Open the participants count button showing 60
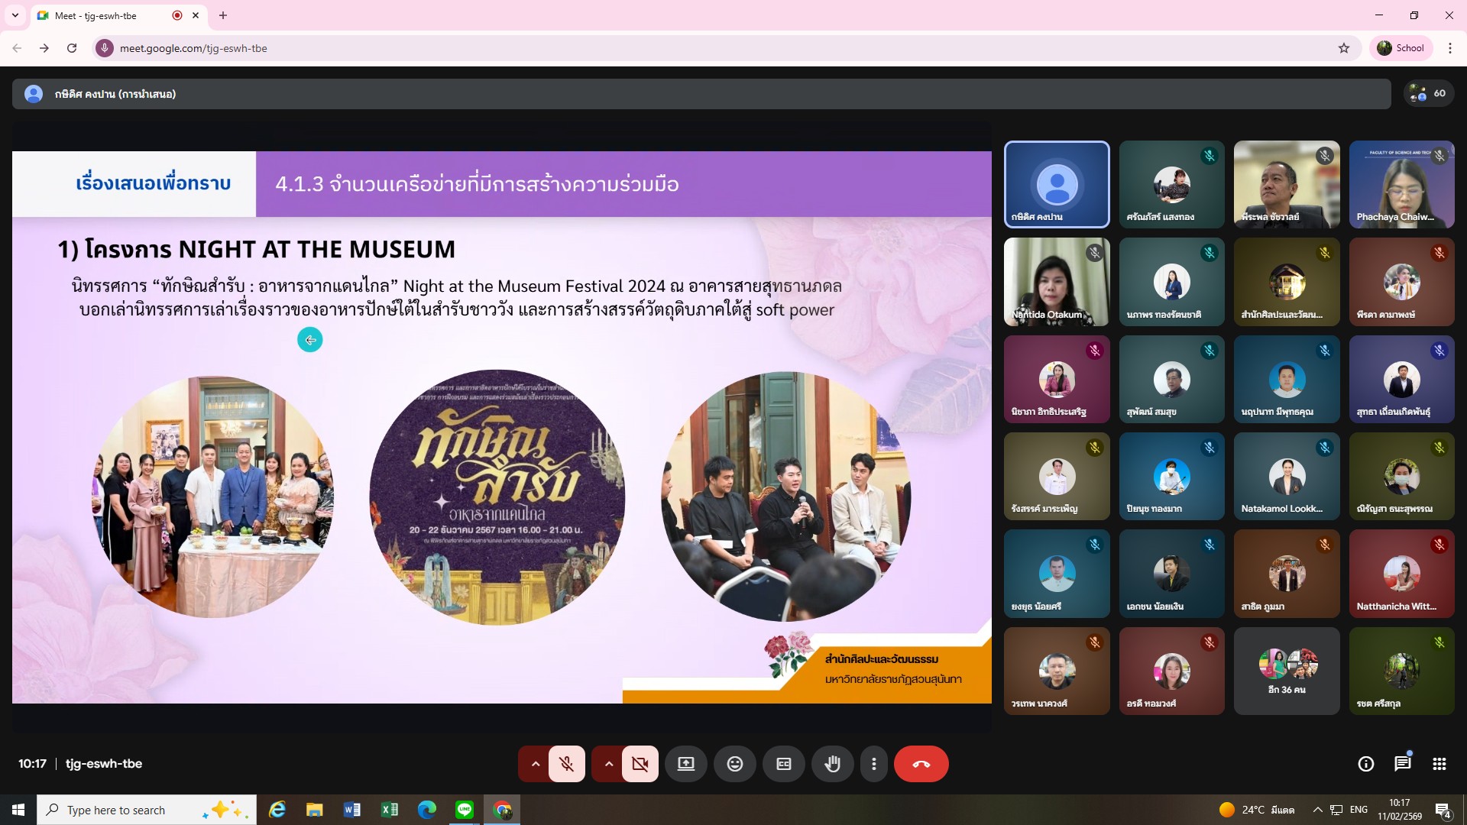Screen dimensions: 1467x825 pos(1428,93)
